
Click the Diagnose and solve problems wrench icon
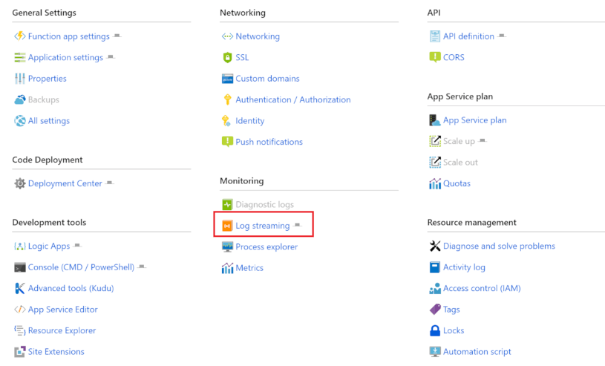click(435, 246)
